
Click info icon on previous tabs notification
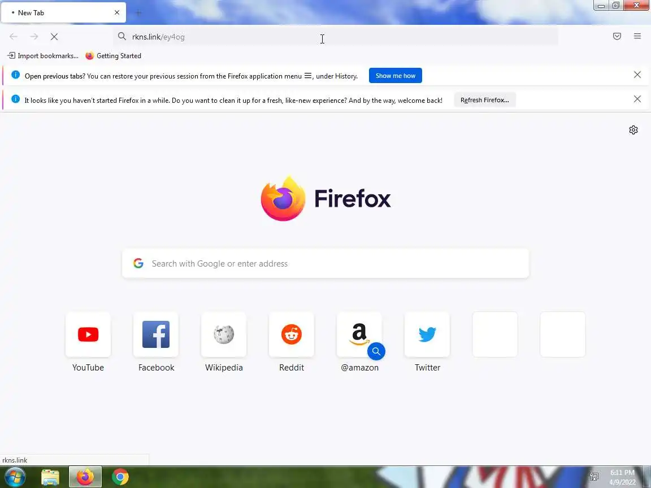click(15, 75)
